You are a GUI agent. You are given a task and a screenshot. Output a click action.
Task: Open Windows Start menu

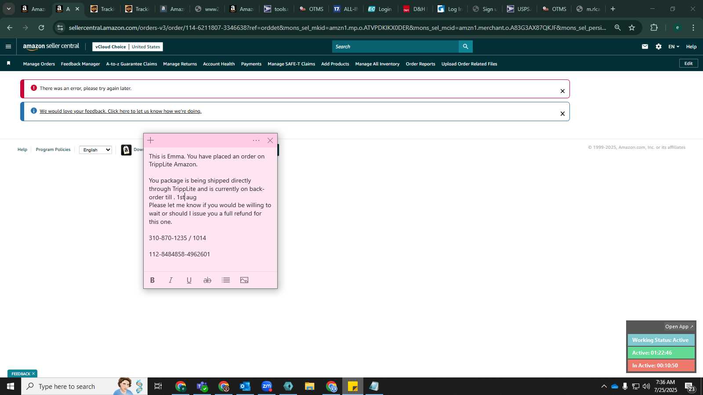pyautogui.click(x=11, y=386)
